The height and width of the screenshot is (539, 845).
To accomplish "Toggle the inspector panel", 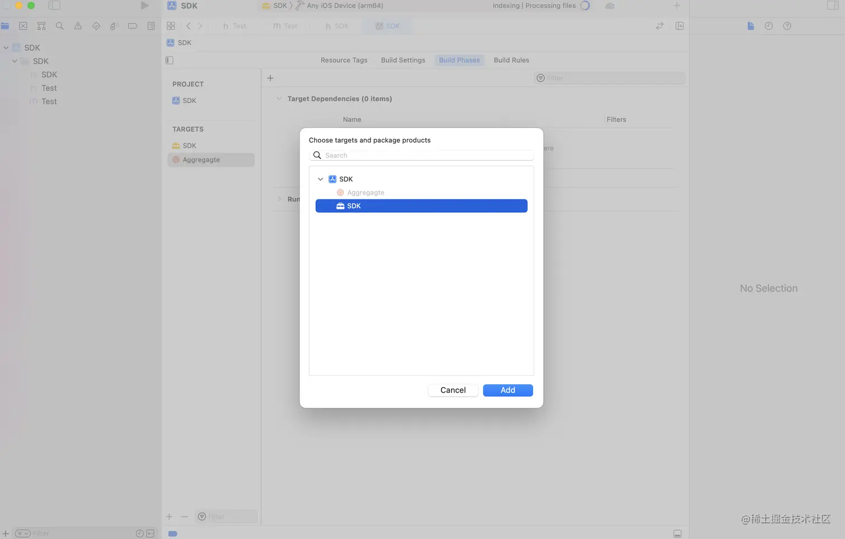I will (833, 6).
